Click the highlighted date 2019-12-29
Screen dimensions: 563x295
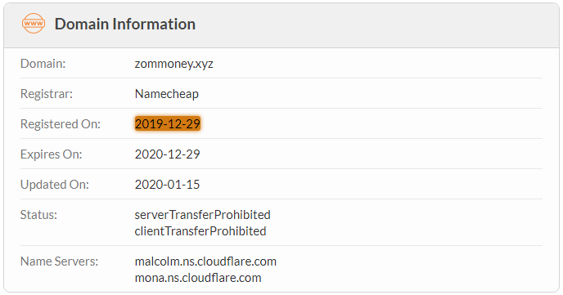(x=167, y=123)
